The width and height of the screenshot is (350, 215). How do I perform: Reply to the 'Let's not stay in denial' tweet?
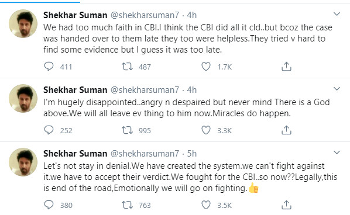(49, 204)
